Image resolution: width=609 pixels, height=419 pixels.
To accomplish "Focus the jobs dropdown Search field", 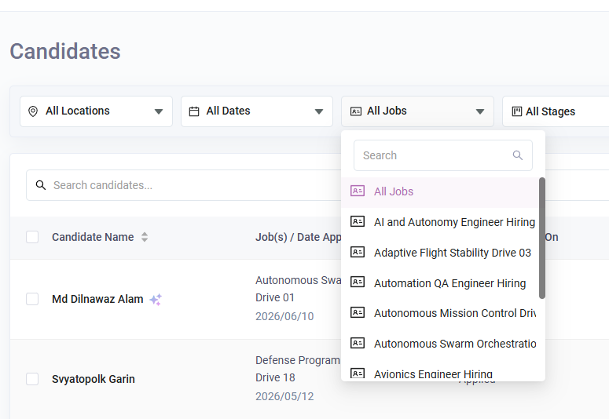I will coord(442,155).
